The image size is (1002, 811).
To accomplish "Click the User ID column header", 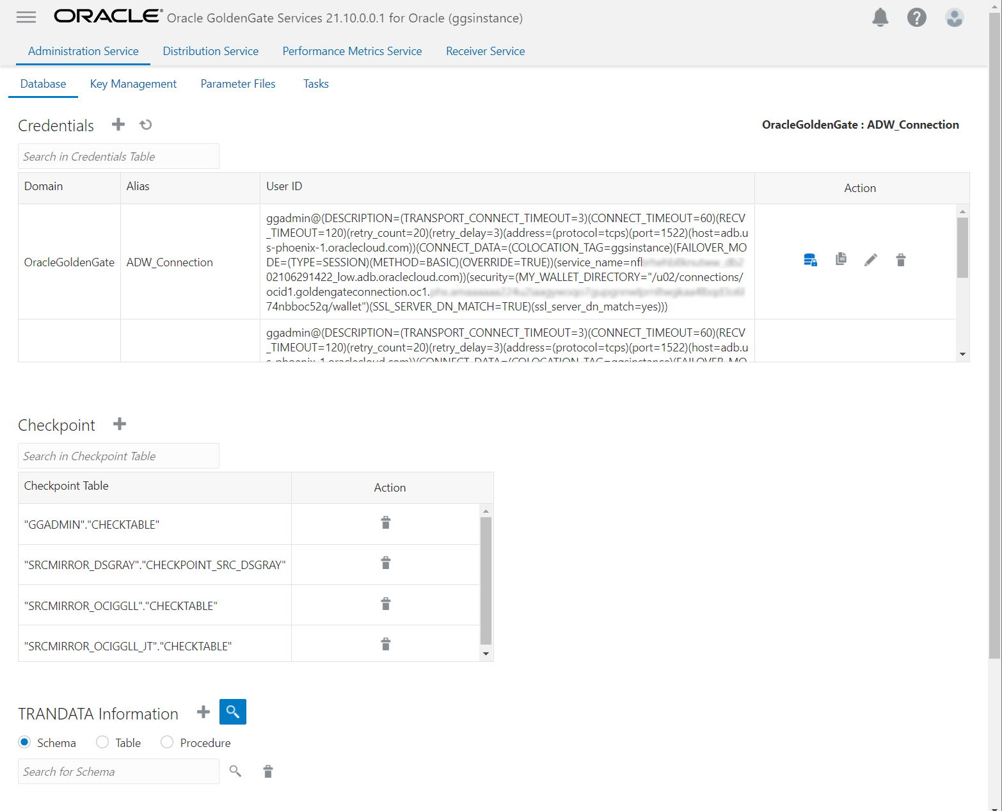I will [x=507, y=188].
